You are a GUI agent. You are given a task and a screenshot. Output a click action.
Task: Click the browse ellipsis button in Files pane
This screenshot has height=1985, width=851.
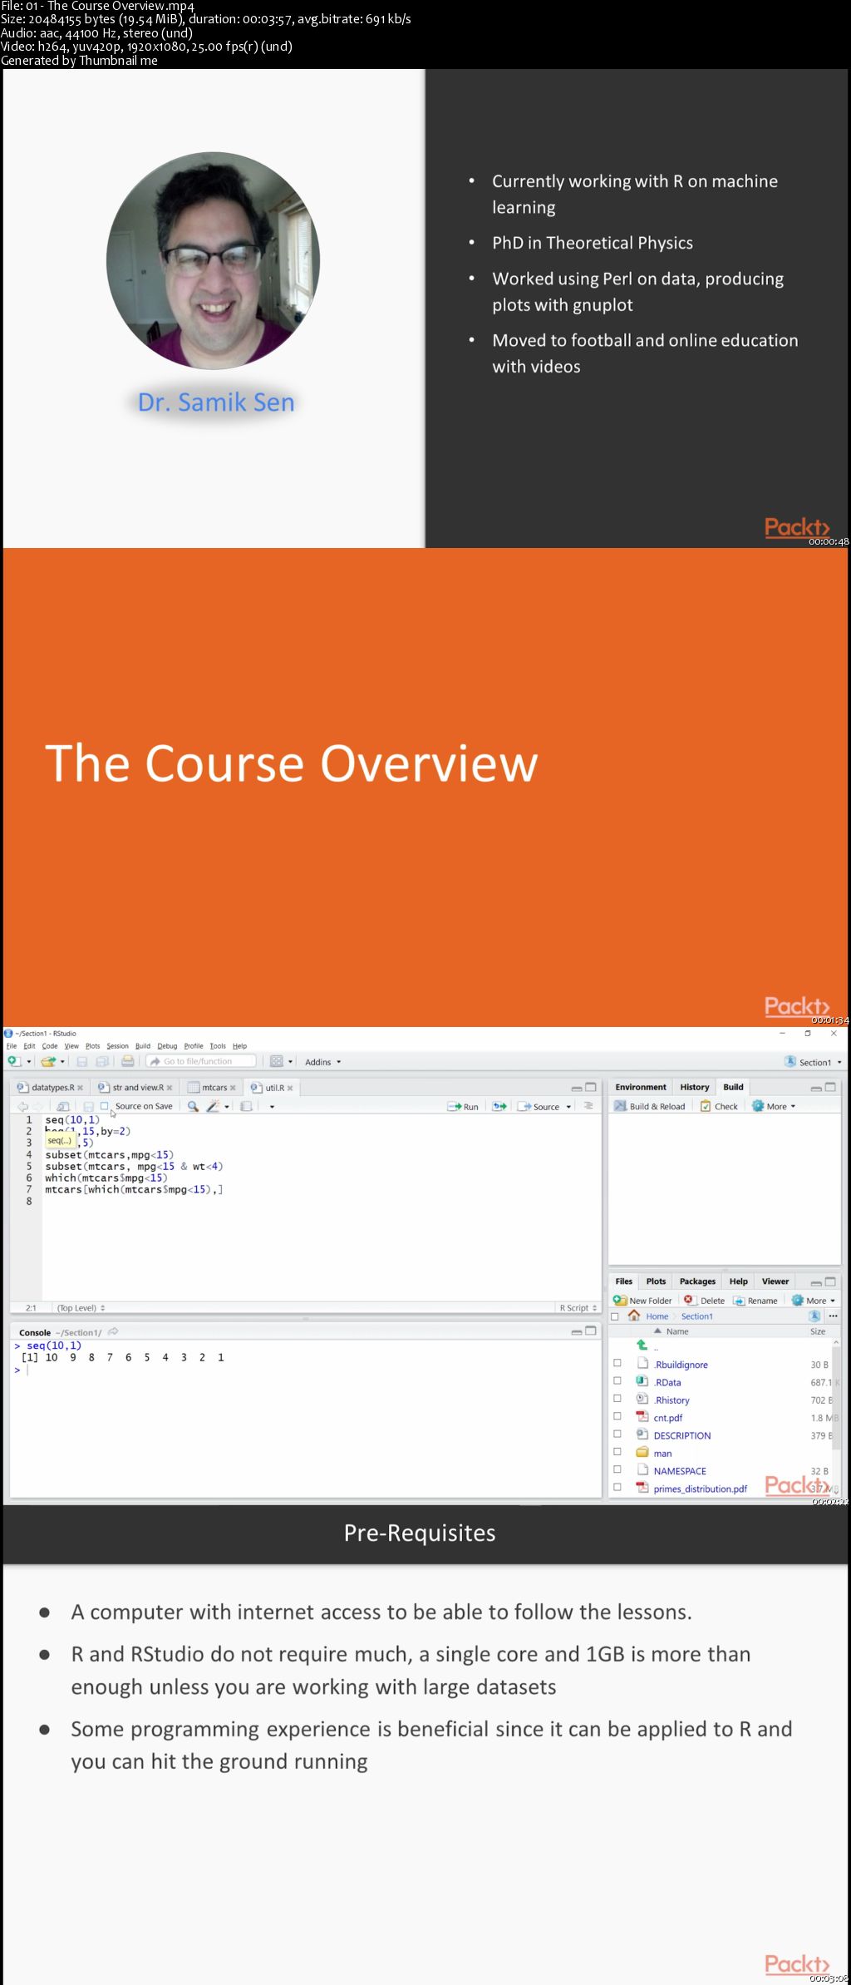pyautogui.click(x=833, y=1316)
